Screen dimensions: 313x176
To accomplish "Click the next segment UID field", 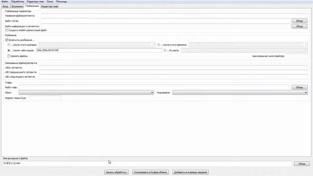I will pos(173,77).
